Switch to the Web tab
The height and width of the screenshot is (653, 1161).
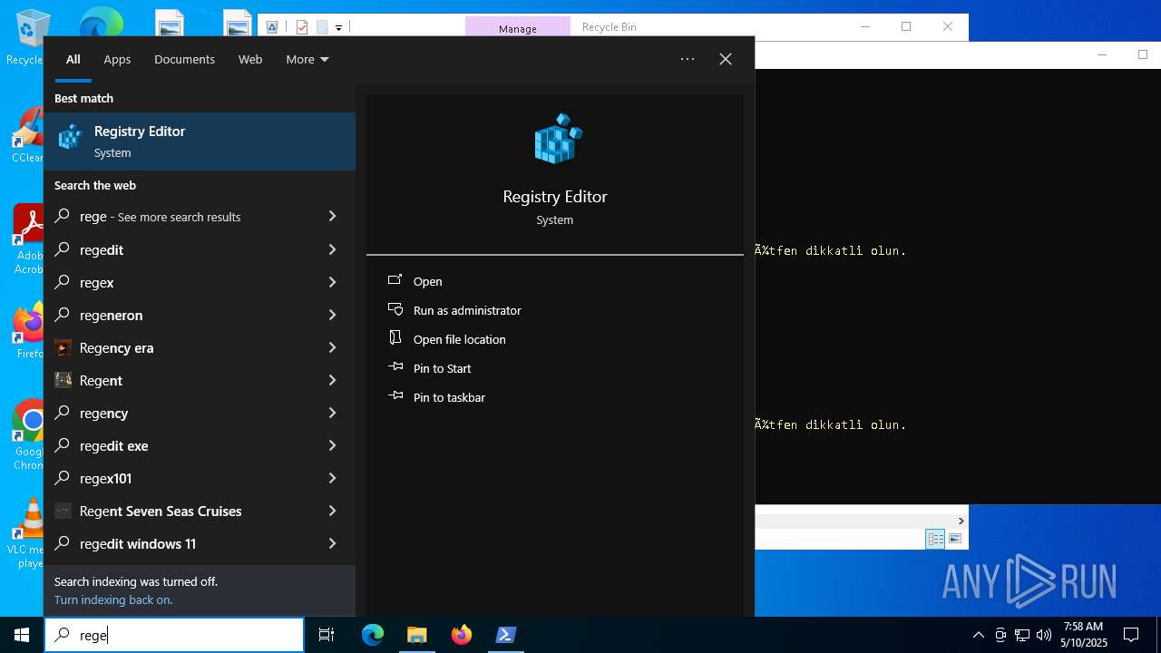click(250, 59)
